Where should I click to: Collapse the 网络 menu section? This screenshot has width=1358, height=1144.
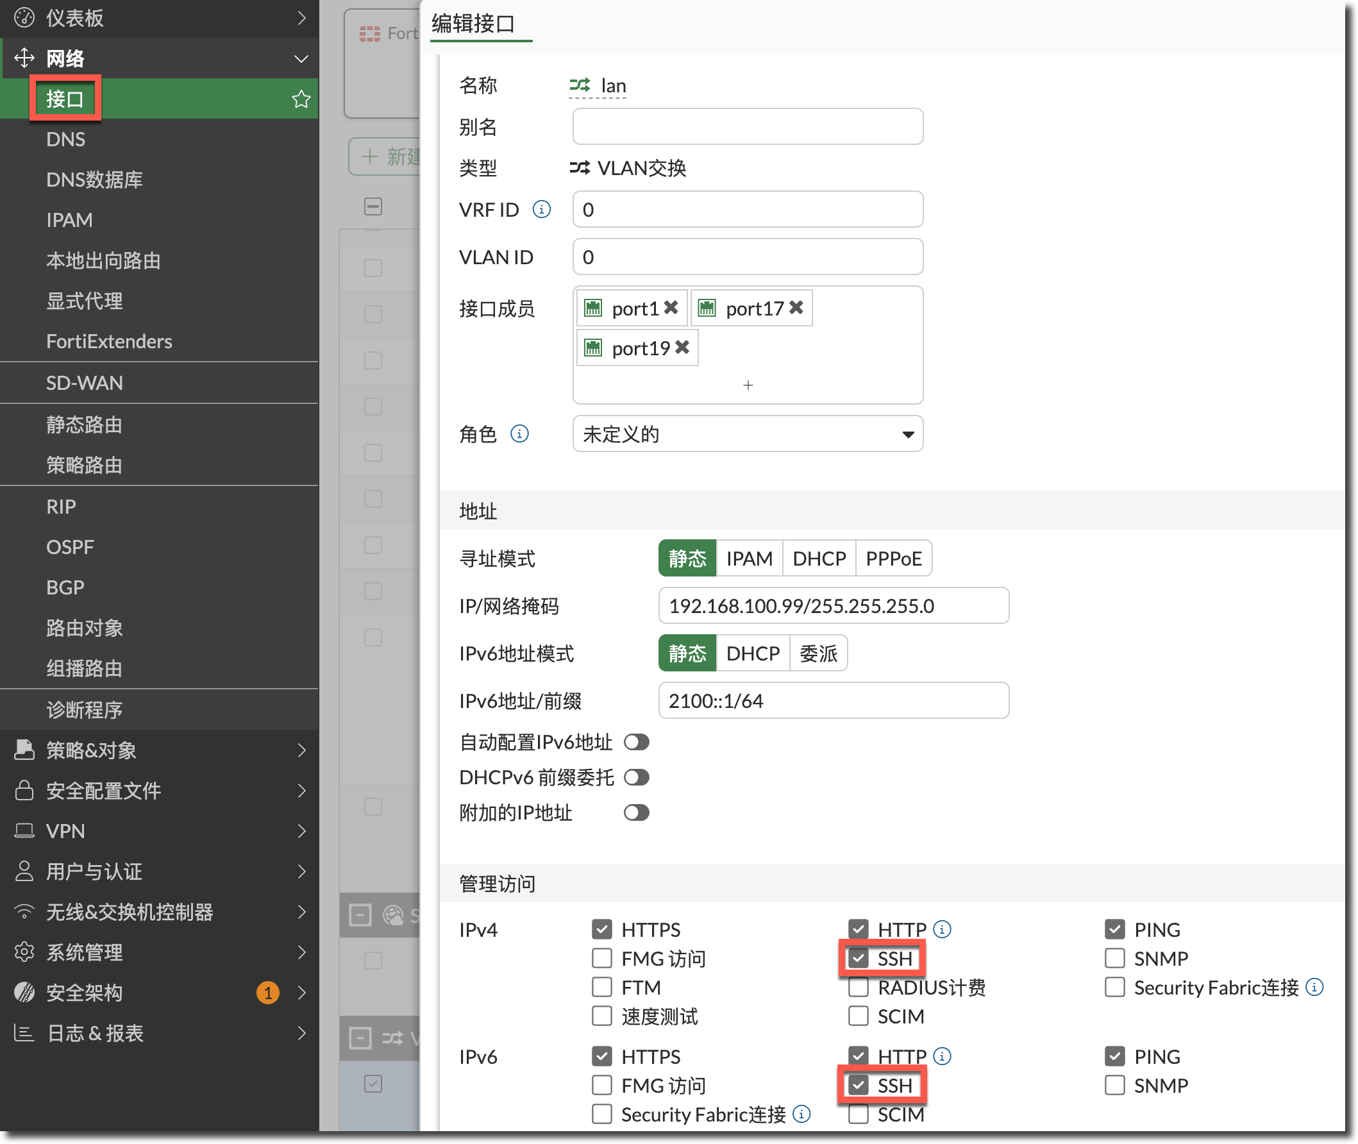301,58
